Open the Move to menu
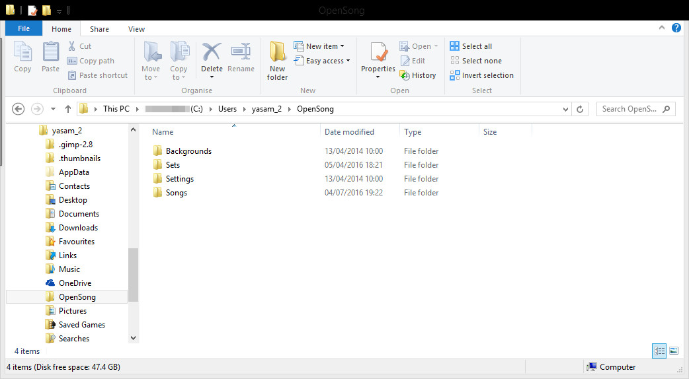Screen dimensions: 689x379 point(151,61)
